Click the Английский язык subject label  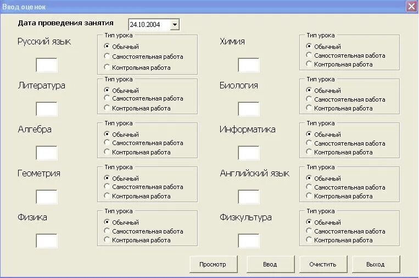(x=255, y=173)
